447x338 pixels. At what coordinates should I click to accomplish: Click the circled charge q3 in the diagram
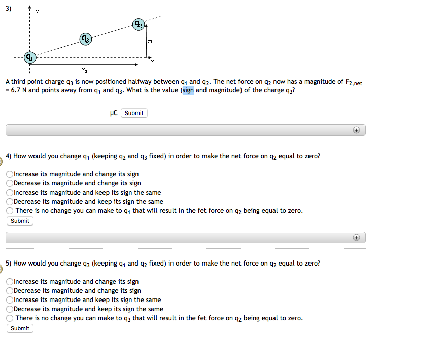pyautogui.click(x=85, y=39)
